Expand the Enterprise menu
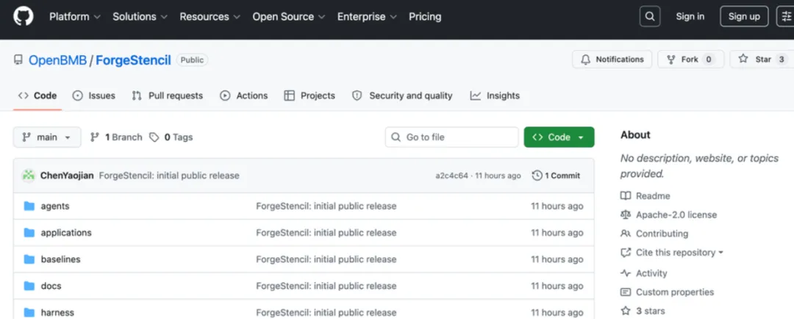This screenshot has height=319, width=794. [x=367, y=16]
